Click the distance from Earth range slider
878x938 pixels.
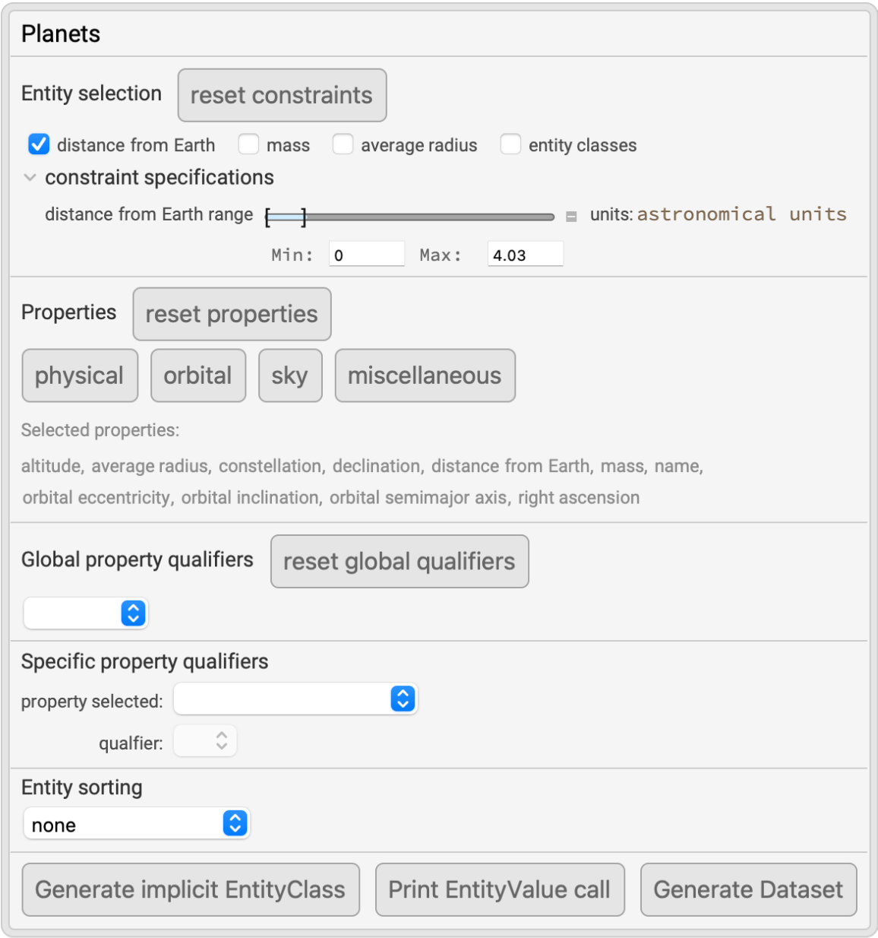tap(410, 217)
